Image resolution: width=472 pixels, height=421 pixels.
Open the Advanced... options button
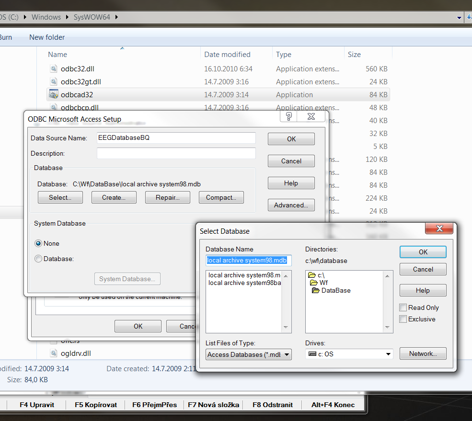[291, 205]
